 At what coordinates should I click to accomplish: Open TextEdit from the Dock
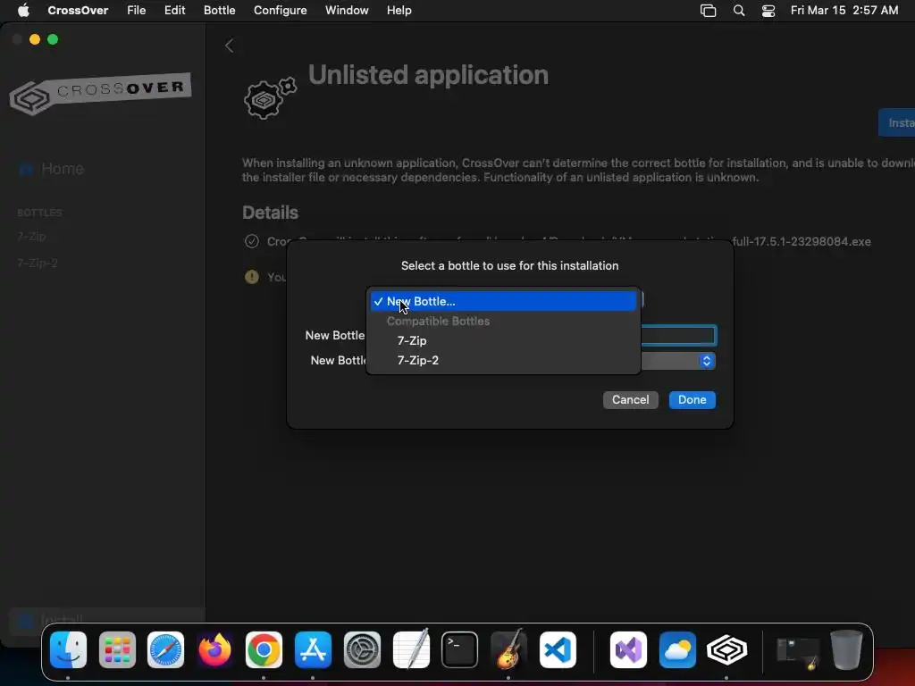click(x=411, y=650)
